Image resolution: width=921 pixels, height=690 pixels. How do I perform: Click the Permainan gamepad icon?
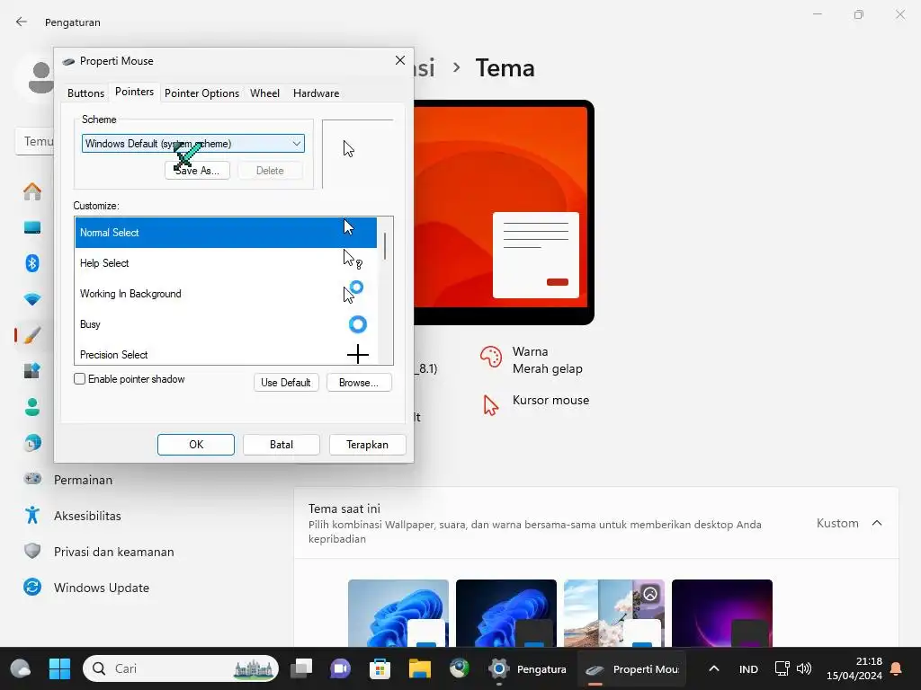[32, 479]
